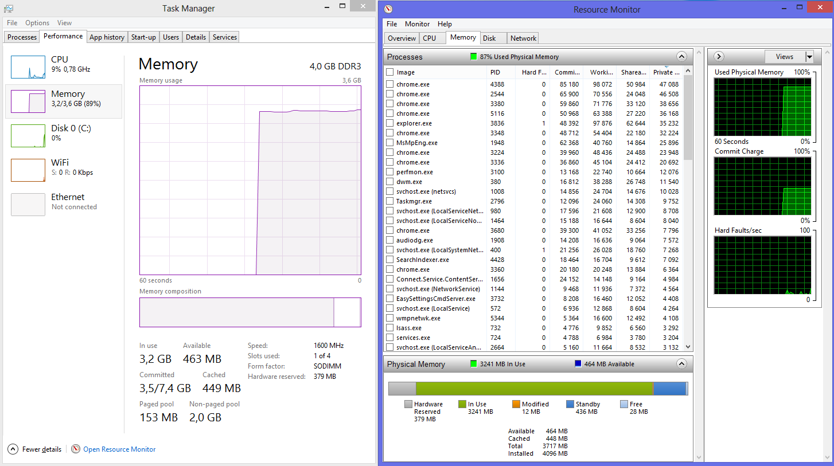Select the Disk 0 (C:) mini graph

[28, 136]
